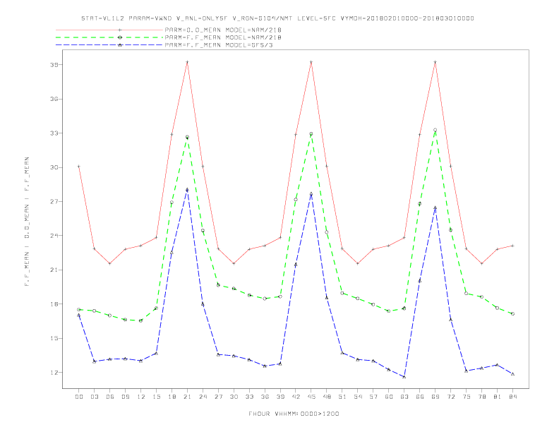Click blue triangle marker at FHOUR 84
The width and height of the screenshot is (559, 432).
(x=512, y=374)
